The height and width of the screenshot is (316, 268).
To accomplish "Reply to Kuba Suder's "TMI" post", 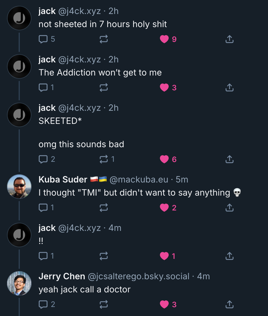I will click(x=43, y=208).
